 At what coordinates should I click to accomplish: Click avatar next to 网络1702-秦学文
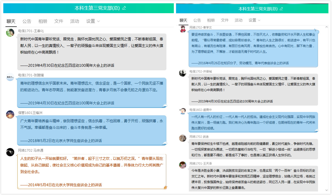(x=183, y=29)
